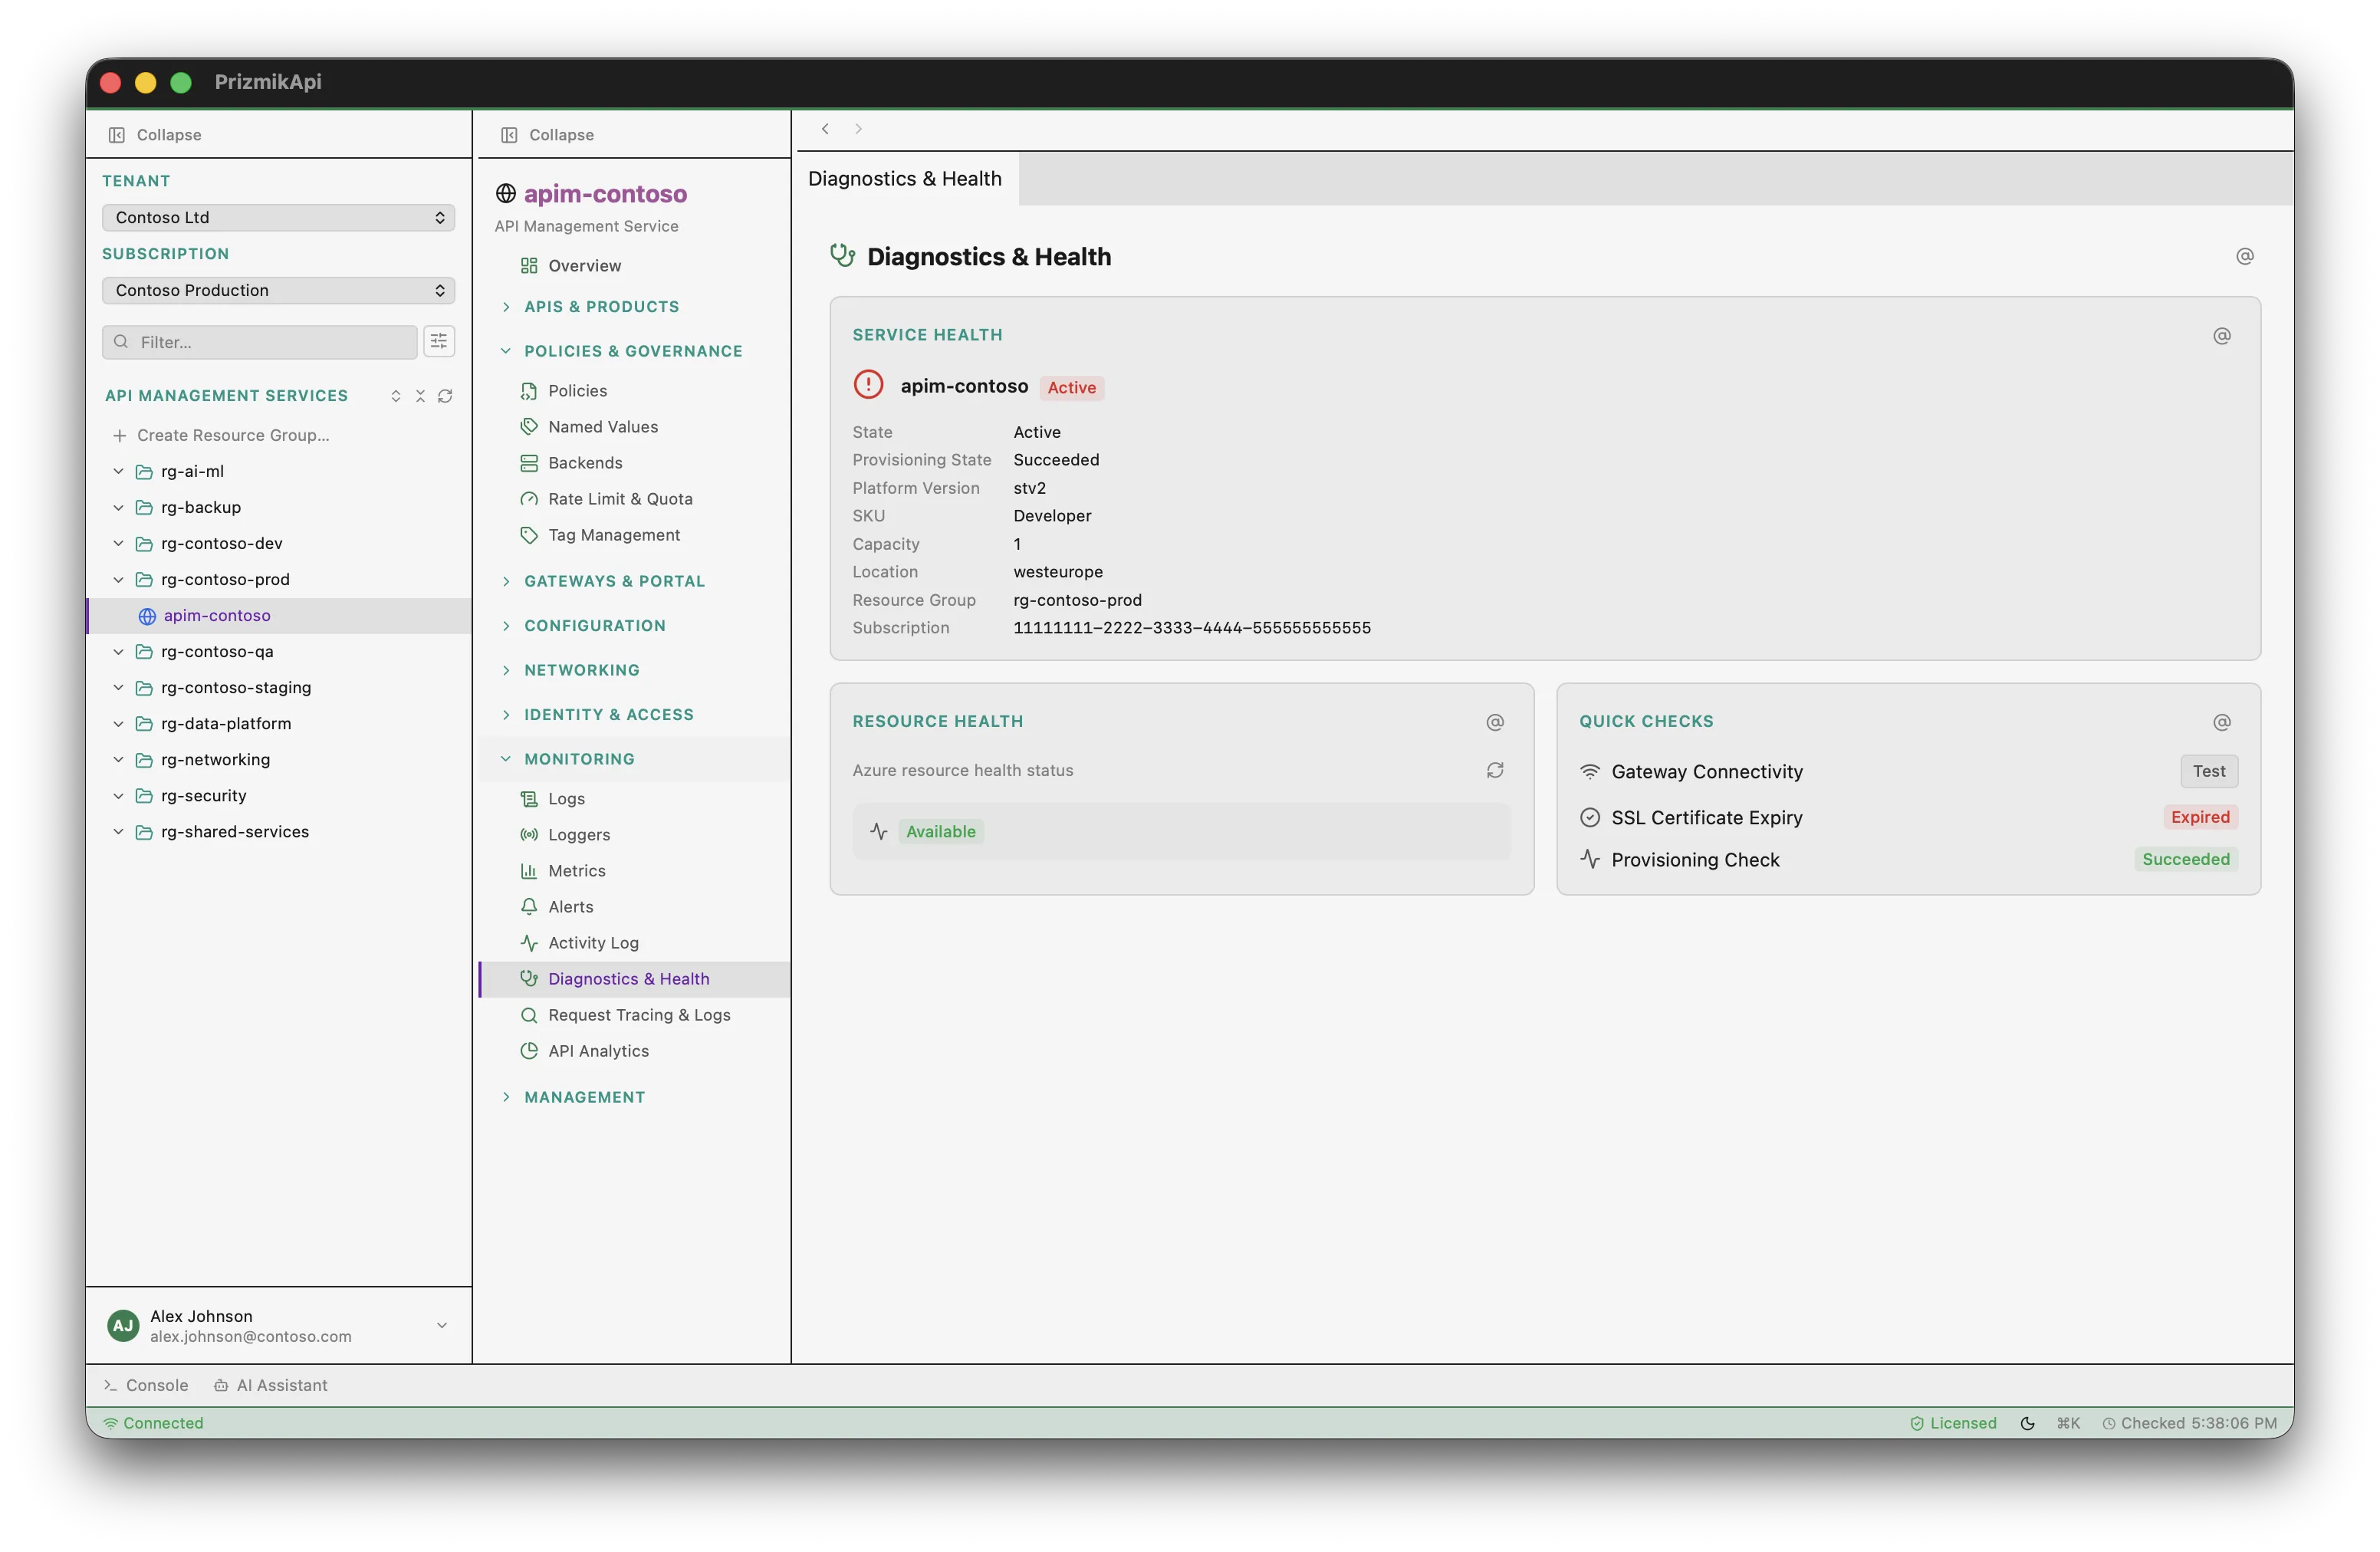The width and height of the screenshot is (2380, 1552).
Task: Select the Alerts monitoring item
Action: click(x=571, y=906)
